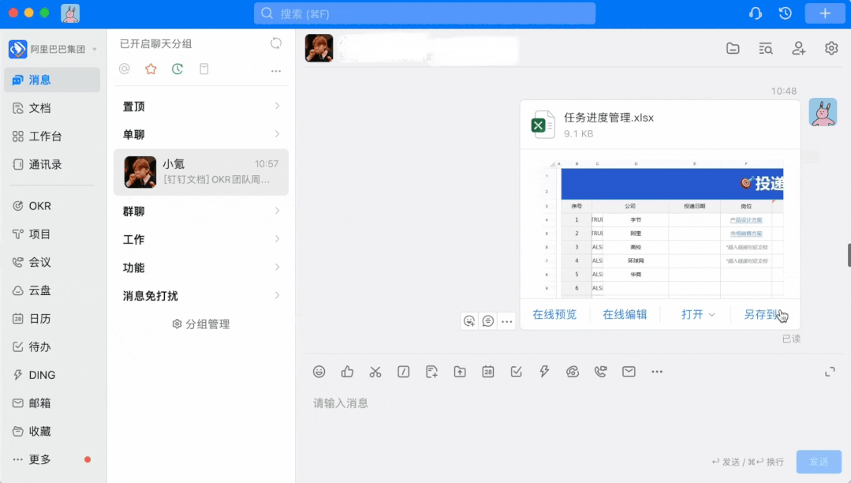Click 在线预览 on the file card
Image resolution: width=851 pixels, height=483 pixels.
pos(554,315)
